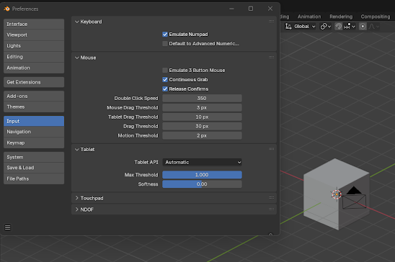Click the Keyboard panel drag grip

(271, 22)
